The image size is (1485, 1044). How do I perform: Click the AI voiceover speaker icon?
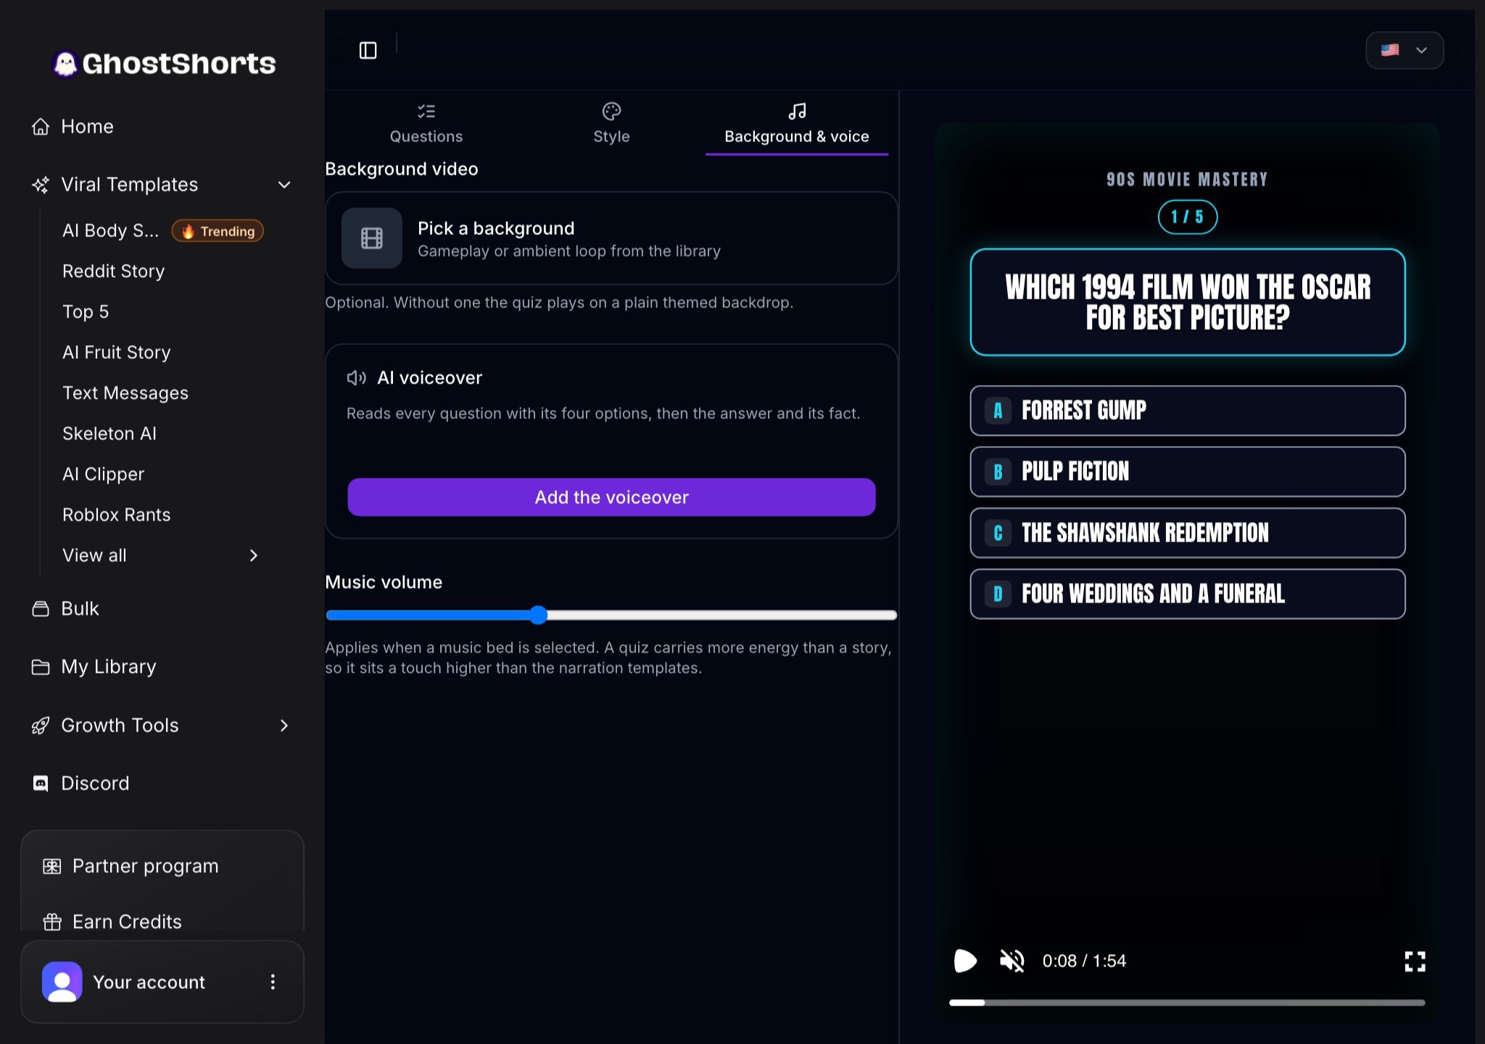356,378
